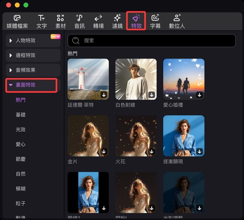Screen dimensions: 244x220
Task: Open the 音訊 audio tab
Action: coord(80,22)
